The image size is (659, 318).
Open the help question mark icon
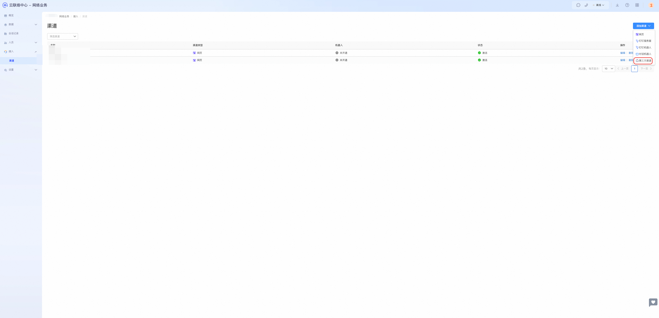[627, 5]
